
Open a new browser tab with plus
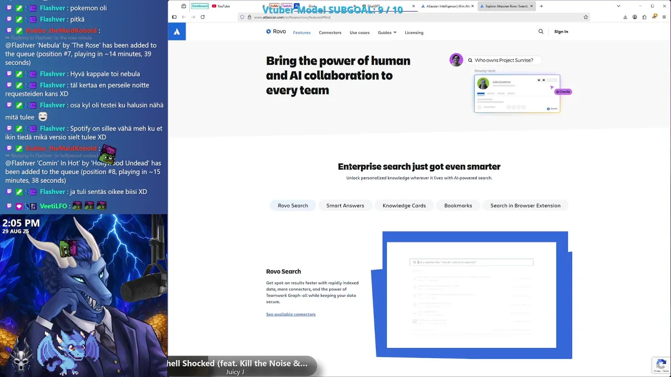(x=541, y=6)
